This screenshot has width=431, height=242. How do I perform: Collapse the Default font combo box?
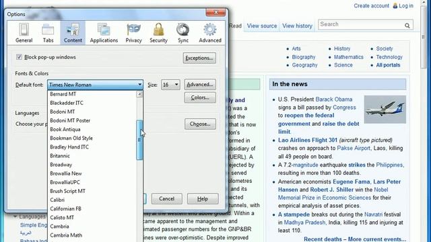click(x=95, y=85)
